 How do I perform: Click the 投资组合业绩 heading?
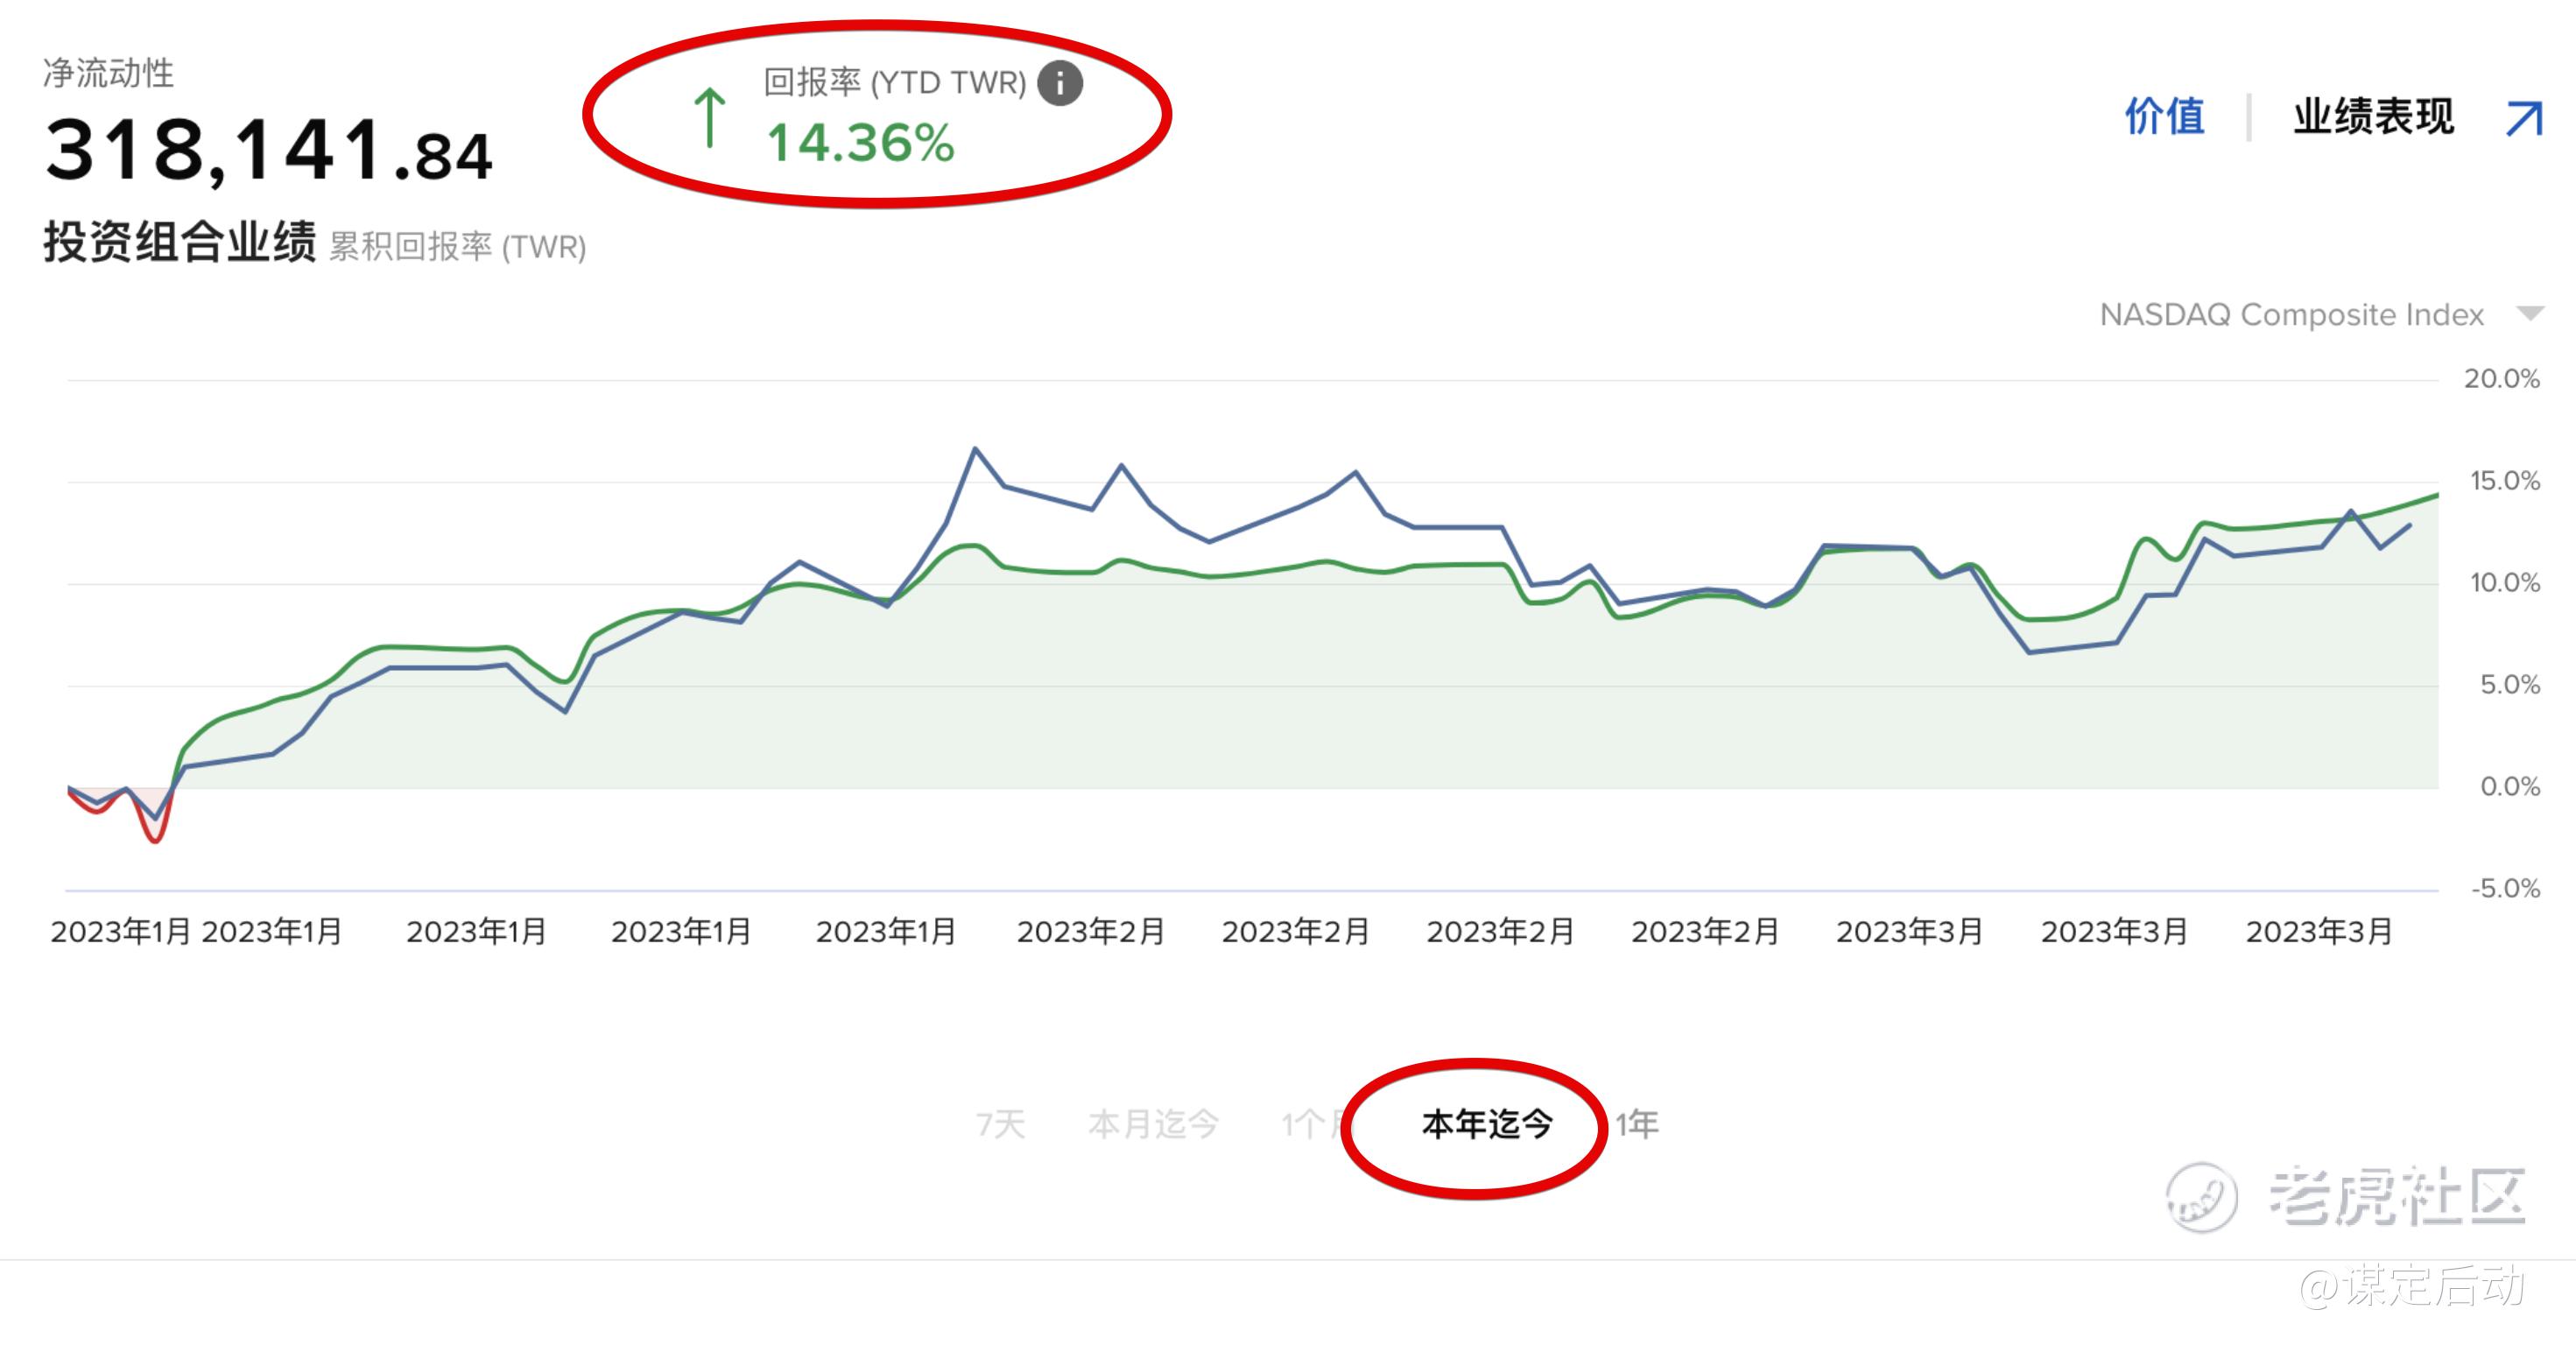click(180, 243)
